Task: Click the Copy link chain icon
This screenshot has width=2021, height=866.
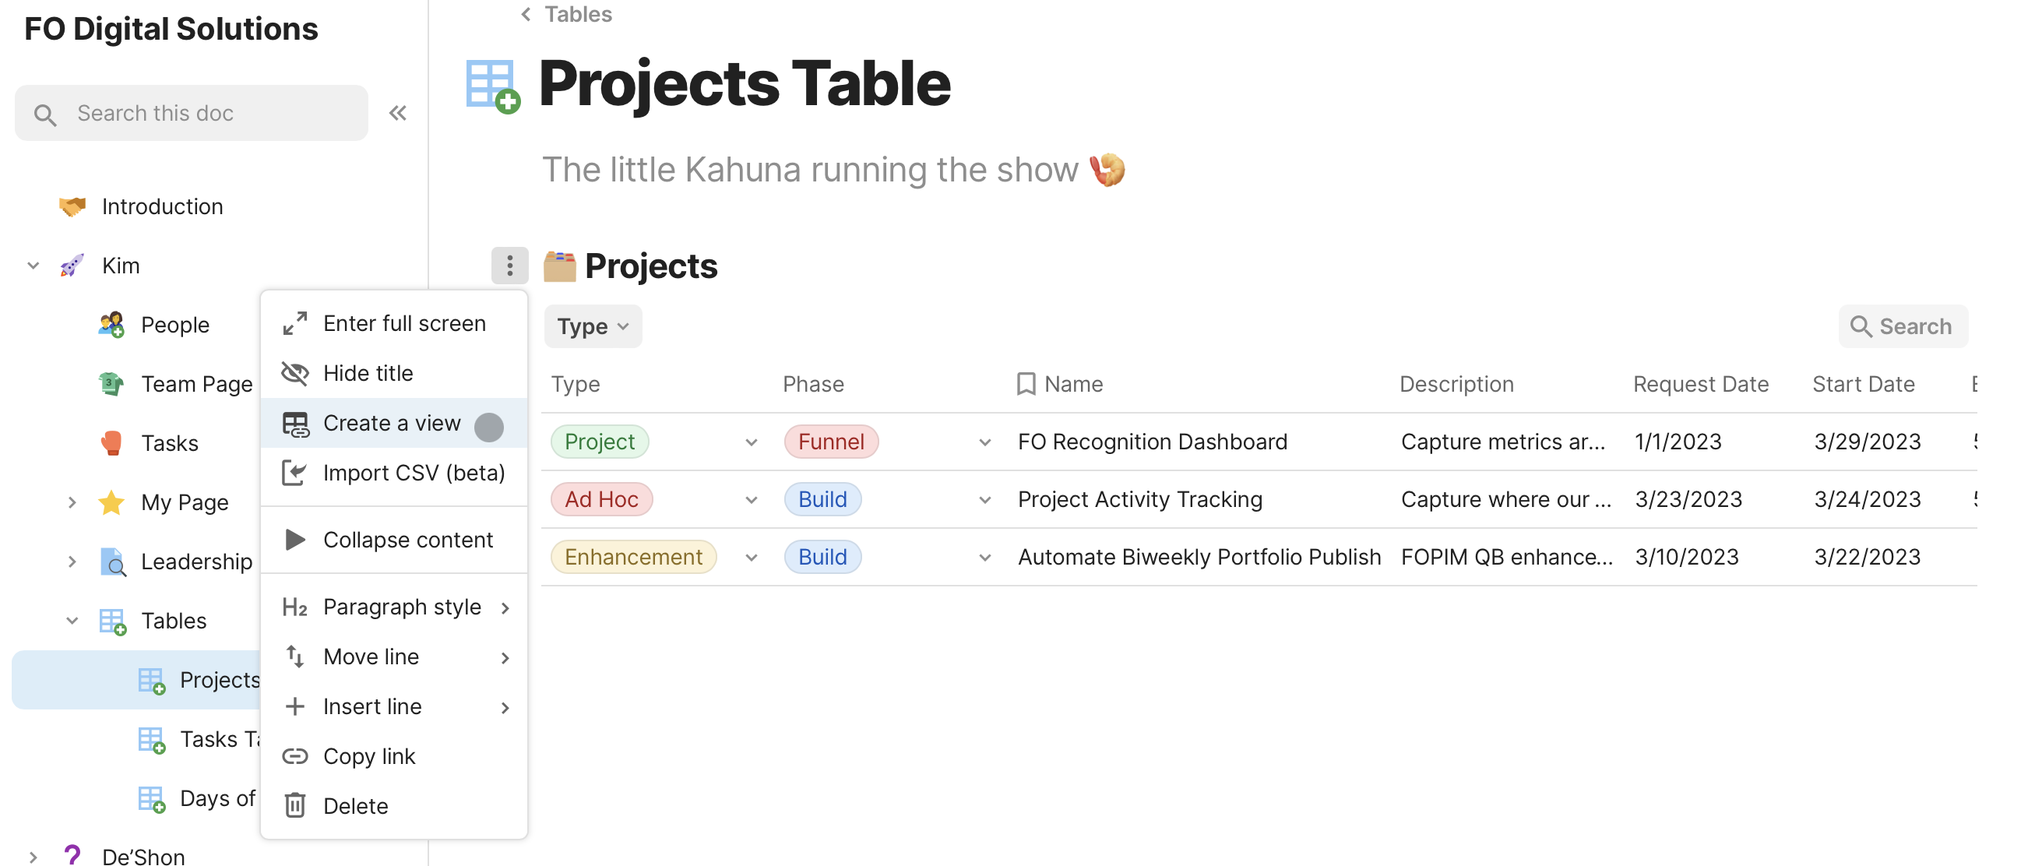Action: click(295, 755)
